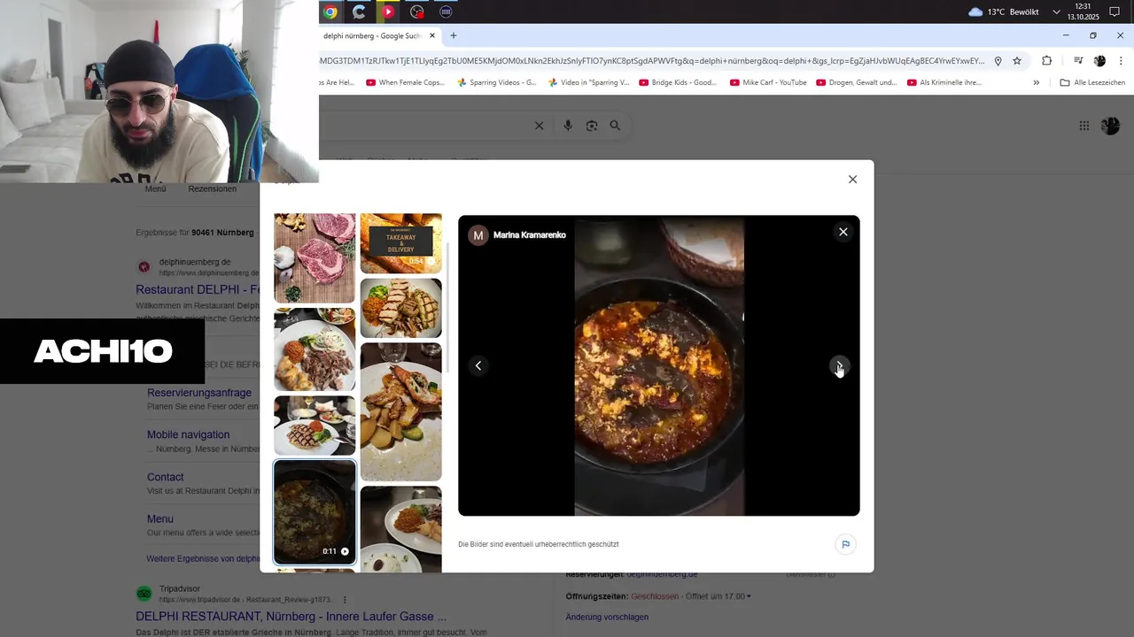Switch to the Rezensionen tab

point(212,188)
